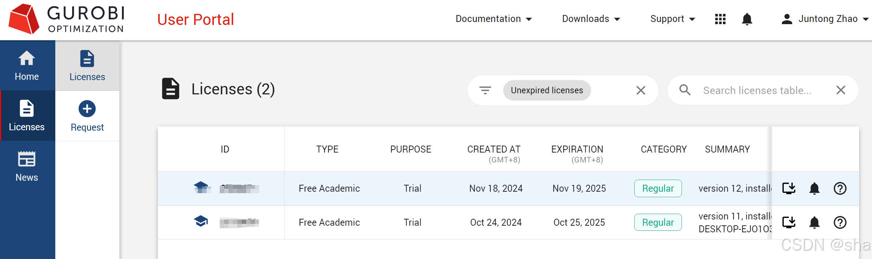
Task: Click the Request license button
Action: tap(87, 116)
